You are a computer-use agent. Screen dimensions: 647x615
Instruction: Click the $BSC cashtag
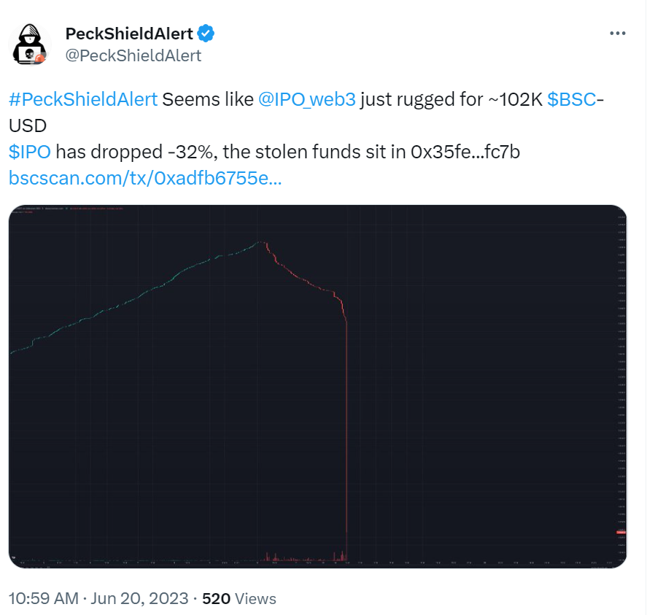[572, 100]
